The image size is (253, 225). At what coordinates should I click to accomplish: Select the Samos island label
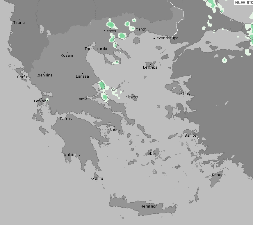pos(191,135)
